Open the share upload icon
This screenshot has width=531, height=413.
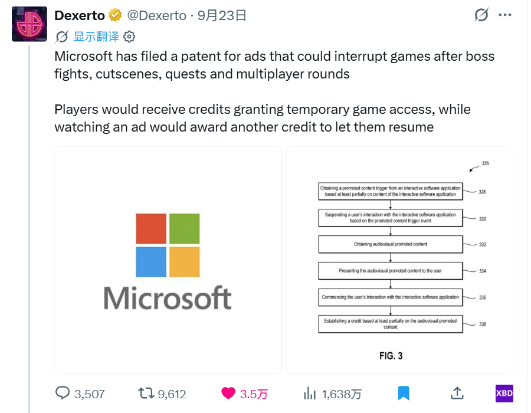coord(457,393)
